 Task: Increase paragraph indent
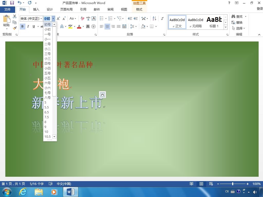click(x=136, y=18)
